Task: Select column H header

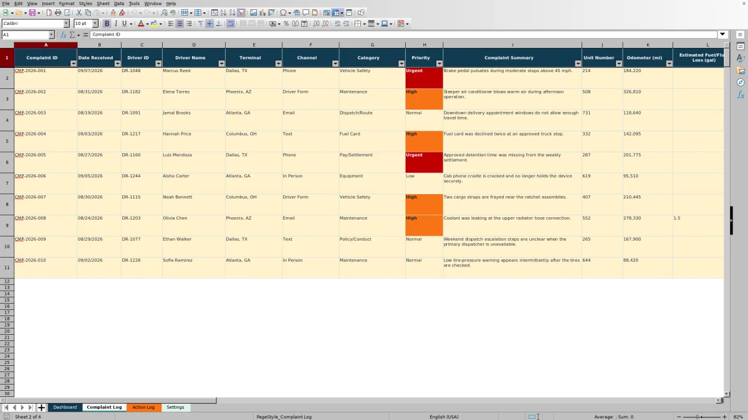Action: 424,45
